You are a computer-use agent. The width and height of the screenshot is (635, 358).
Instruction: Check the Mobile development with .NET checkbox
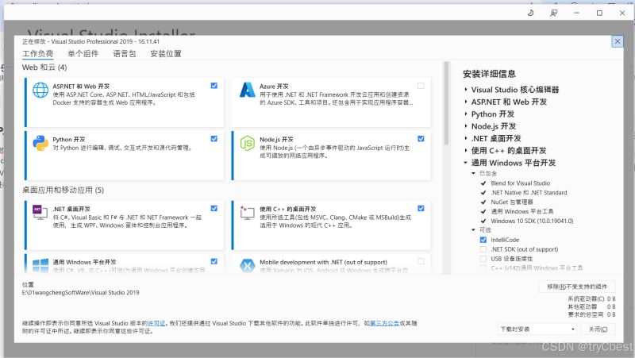click(x=421, y=261)
